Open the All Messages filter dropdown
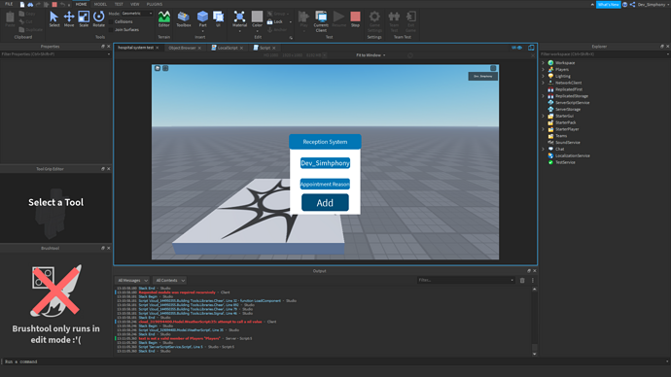 (x=132, y=281)
